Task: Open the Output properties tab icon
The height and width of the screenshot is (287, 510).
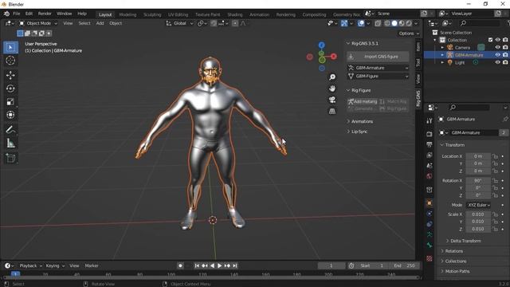Action: (x=430, y=144)
